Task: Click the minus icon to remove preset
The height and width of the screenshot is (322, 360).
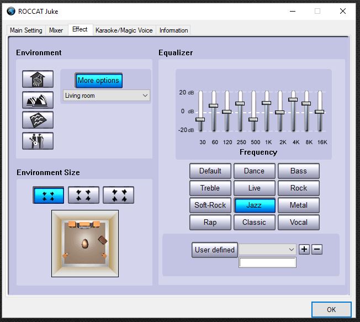Action: pos(317,249)
